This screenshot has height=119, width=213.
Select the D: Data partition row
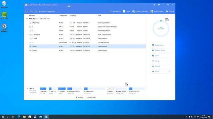click(x=87, y=39)
